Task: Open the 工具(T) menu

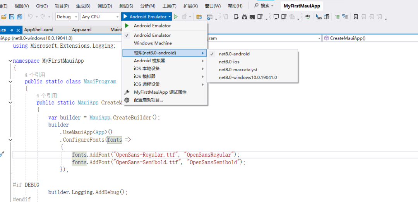Action: pos(169,6)
